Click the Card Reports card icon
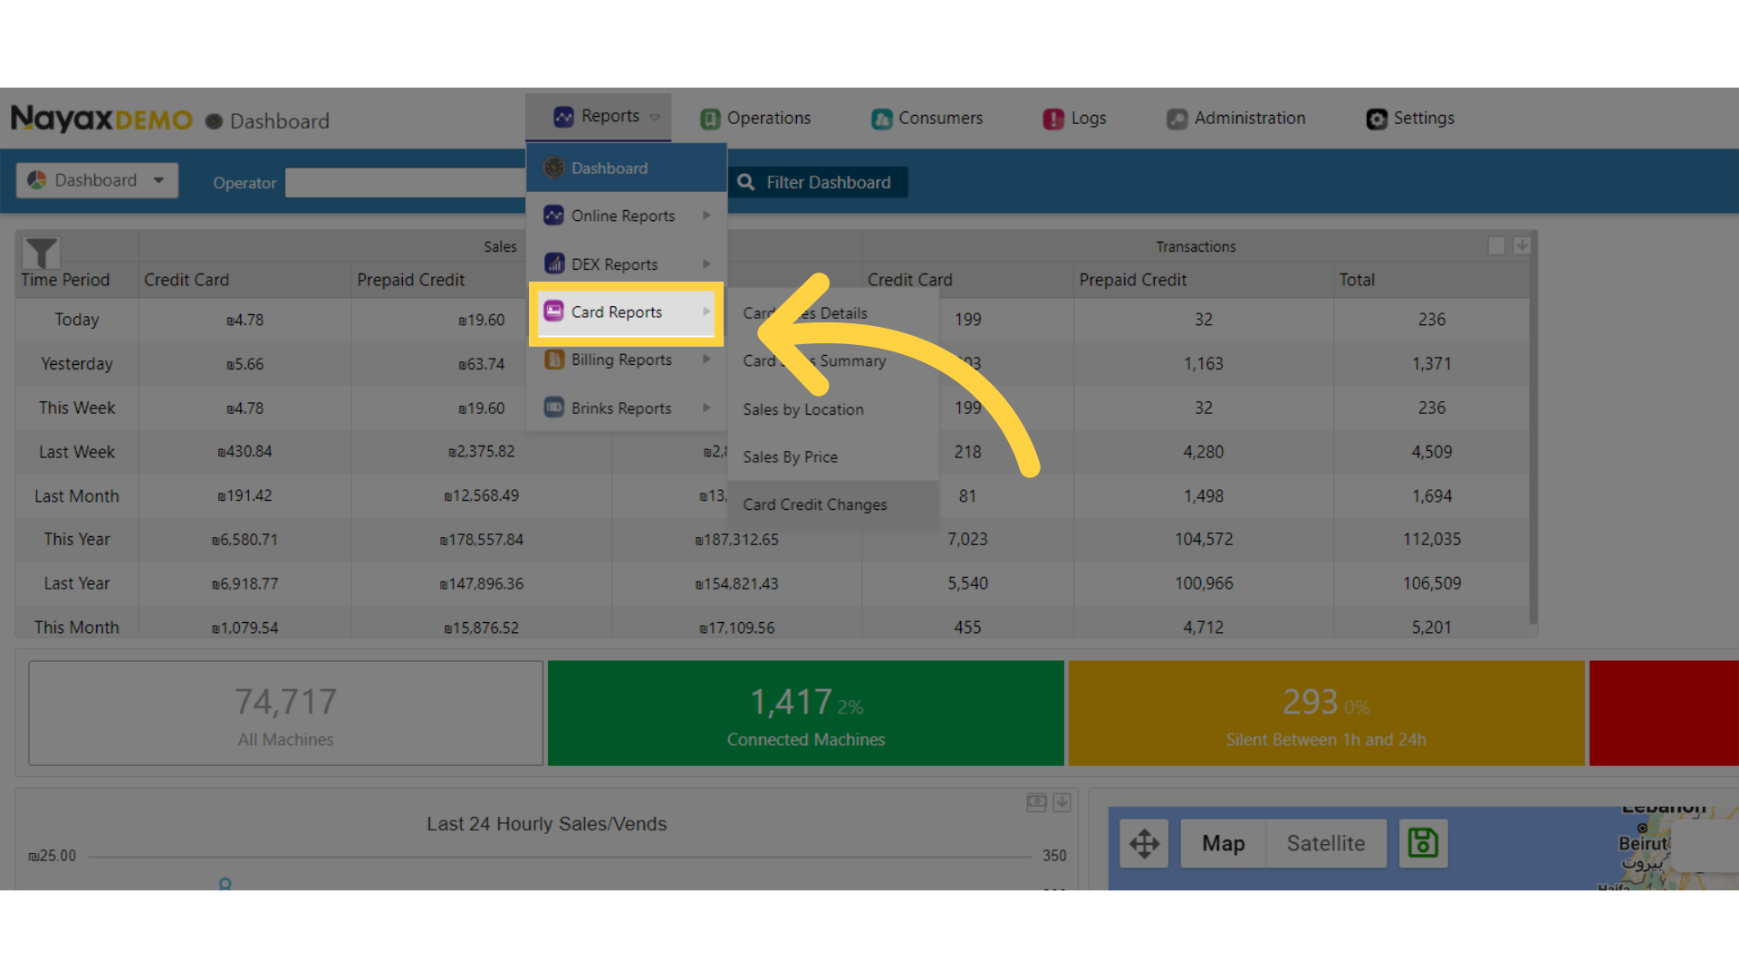This screenshot has height=978, width=1739. point(553,312)
